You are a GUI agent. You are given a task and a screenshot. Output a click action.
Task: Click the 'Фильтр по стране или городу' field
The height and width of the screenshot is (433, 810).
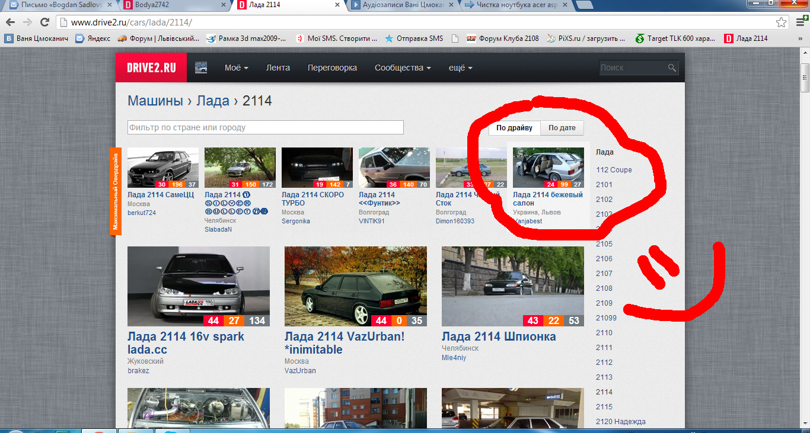(266, 127)
